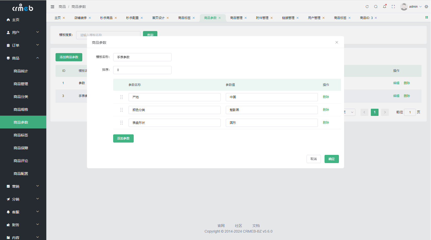Click the 确定 button in the dialog
This screenshot has height=240, width=431.
pyautogui.click(x=332, y=159)
